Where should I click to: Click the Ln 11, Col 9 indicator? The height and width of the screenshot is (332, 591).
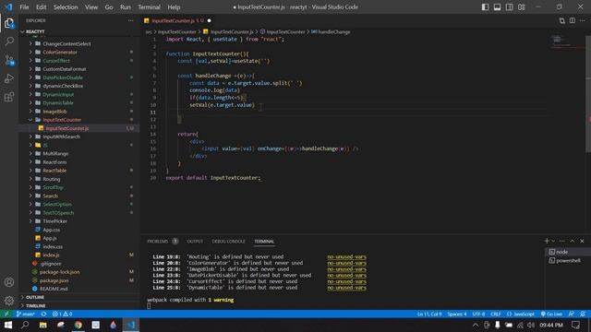428,314
